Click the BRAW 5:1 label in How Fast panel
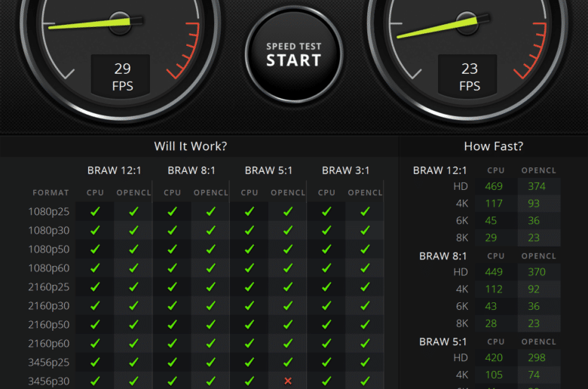The width and height of the screenshot is (588, 389). point(443,342)
